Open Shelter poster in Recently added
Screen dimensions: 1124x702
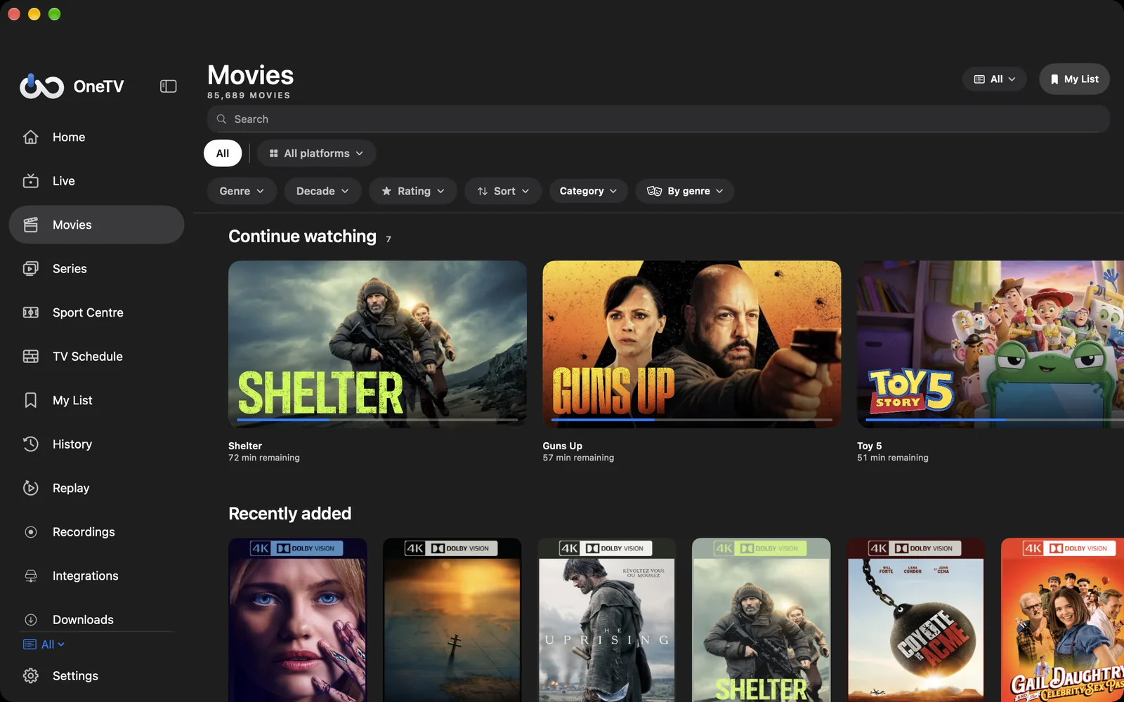click(762, 621)
